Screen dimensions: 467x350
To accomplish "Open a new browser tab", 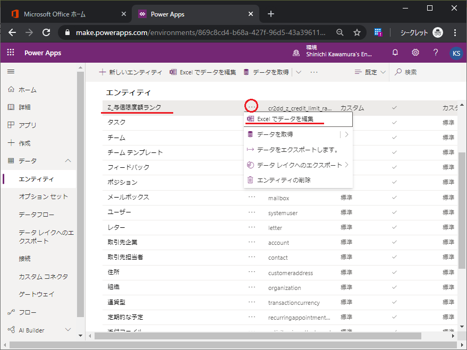I will [271, 14].
